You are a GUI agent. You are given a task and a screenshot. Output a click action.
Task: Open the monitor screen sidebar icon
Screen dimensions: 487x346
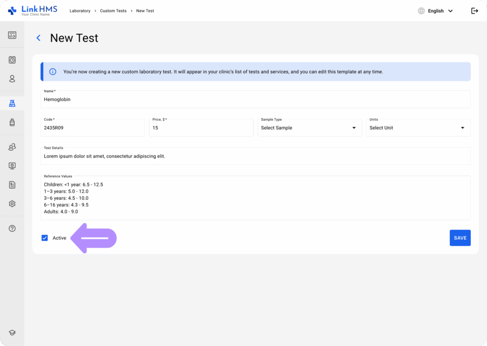[12, 166]
